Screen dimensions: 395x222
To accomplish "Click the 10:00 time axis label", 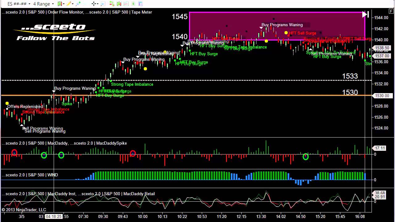I will coord(143,216).
